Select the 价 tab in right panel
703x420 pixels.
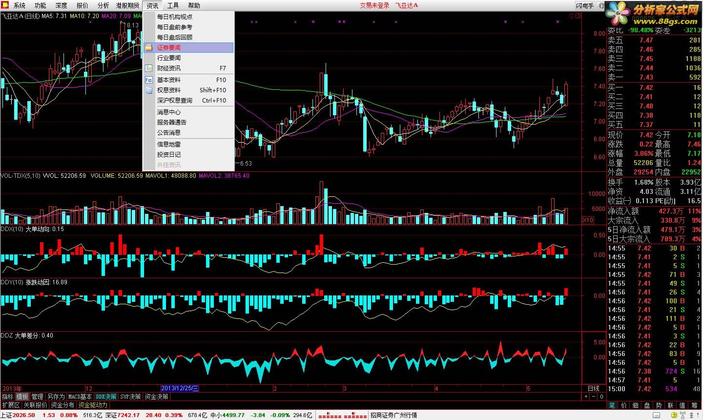(x=624, y=405)
